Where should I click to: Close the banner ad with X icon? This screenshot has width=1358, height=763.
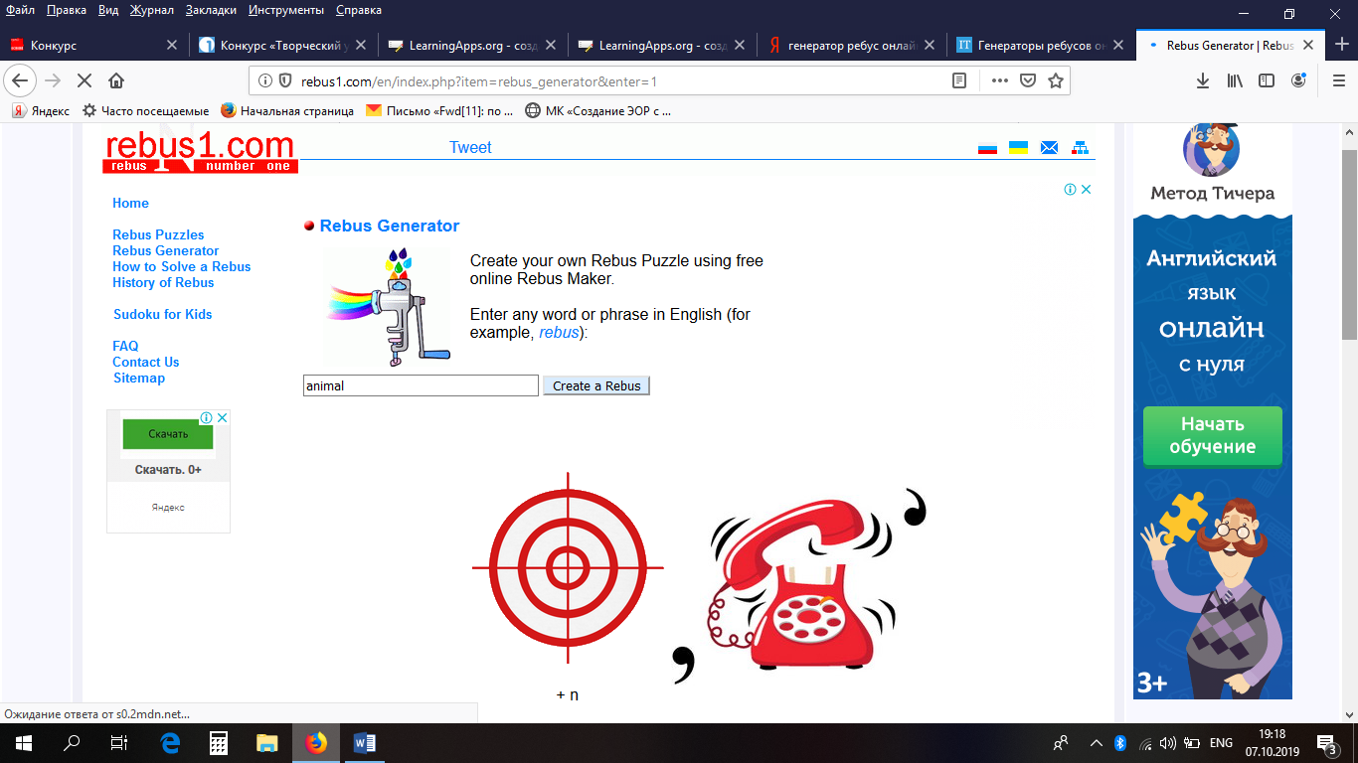(x=1087, y=189)
